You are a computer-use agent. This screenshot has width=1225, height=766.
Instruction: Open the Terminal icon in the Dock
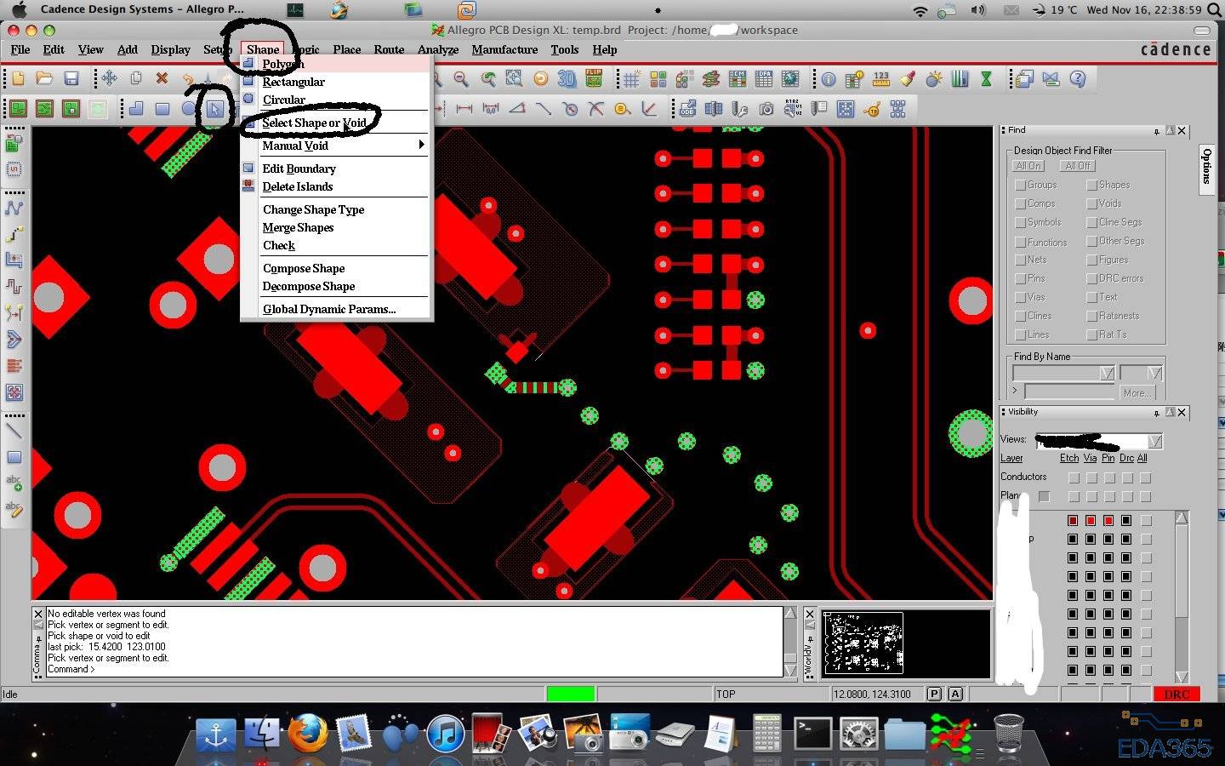[812, 733]
